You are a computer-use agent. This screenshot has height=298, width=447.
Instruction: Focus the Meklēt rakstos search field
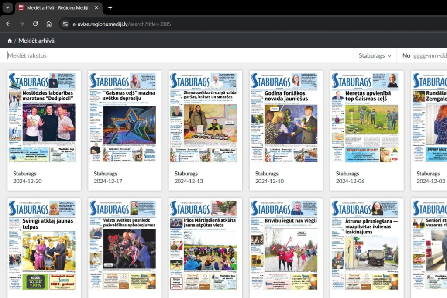click(179, 55)
